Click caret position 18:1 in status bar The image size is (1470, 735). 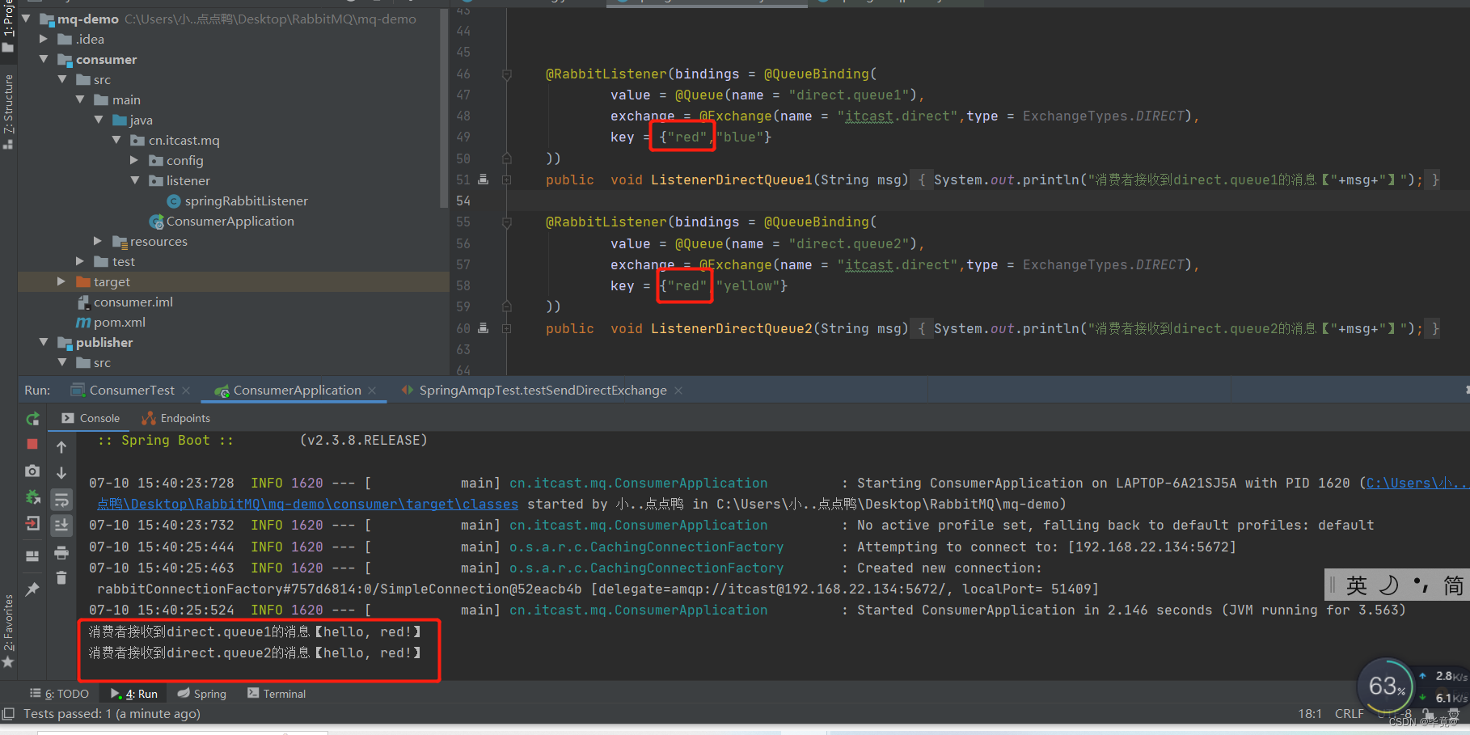[1310, 714]
